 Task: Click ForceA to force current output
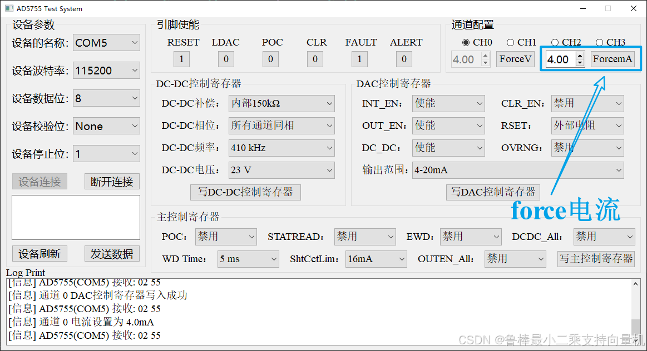point(613,59)
